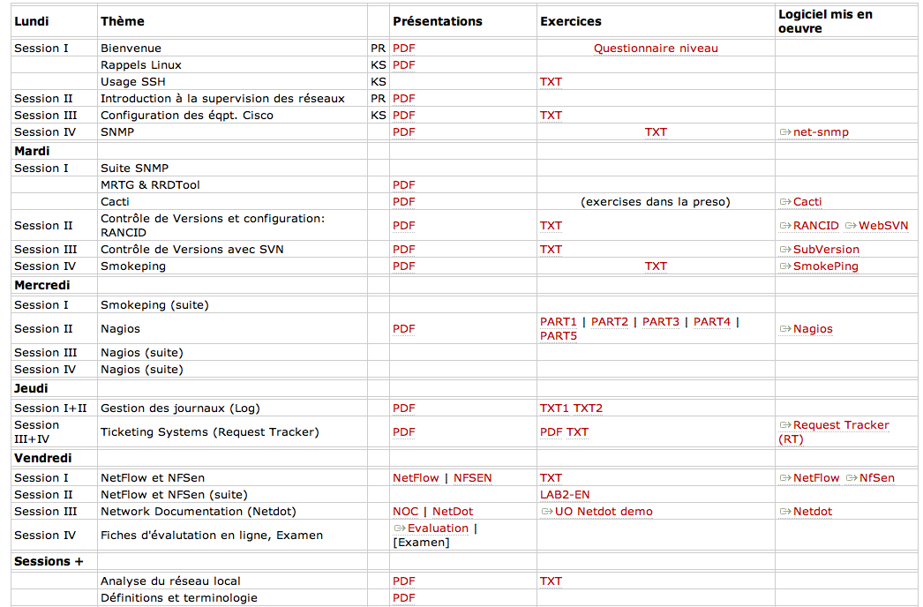Open the Nagios PART3 exercise

pyautogui.click(x=661, y=322)
